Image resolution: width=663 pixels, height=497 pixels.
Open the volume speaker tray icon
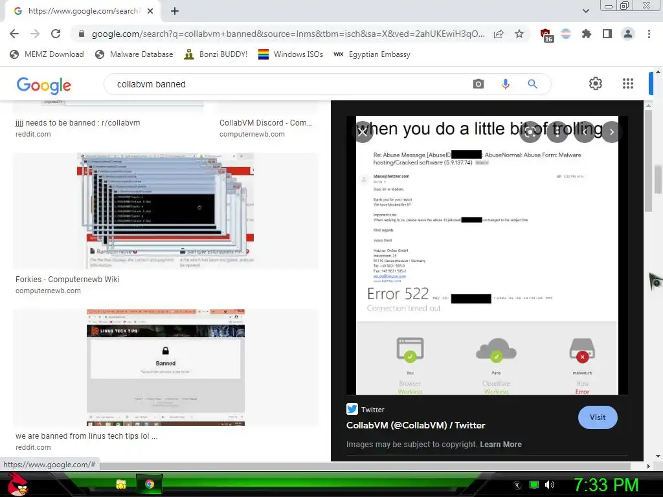[x=550, y=485]
